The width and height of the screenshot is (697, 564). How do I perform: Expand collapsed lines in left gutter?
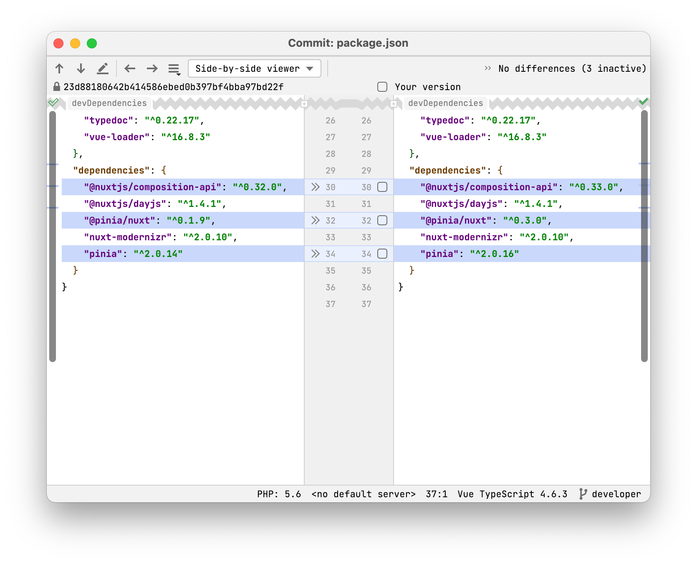coord(304,104)
